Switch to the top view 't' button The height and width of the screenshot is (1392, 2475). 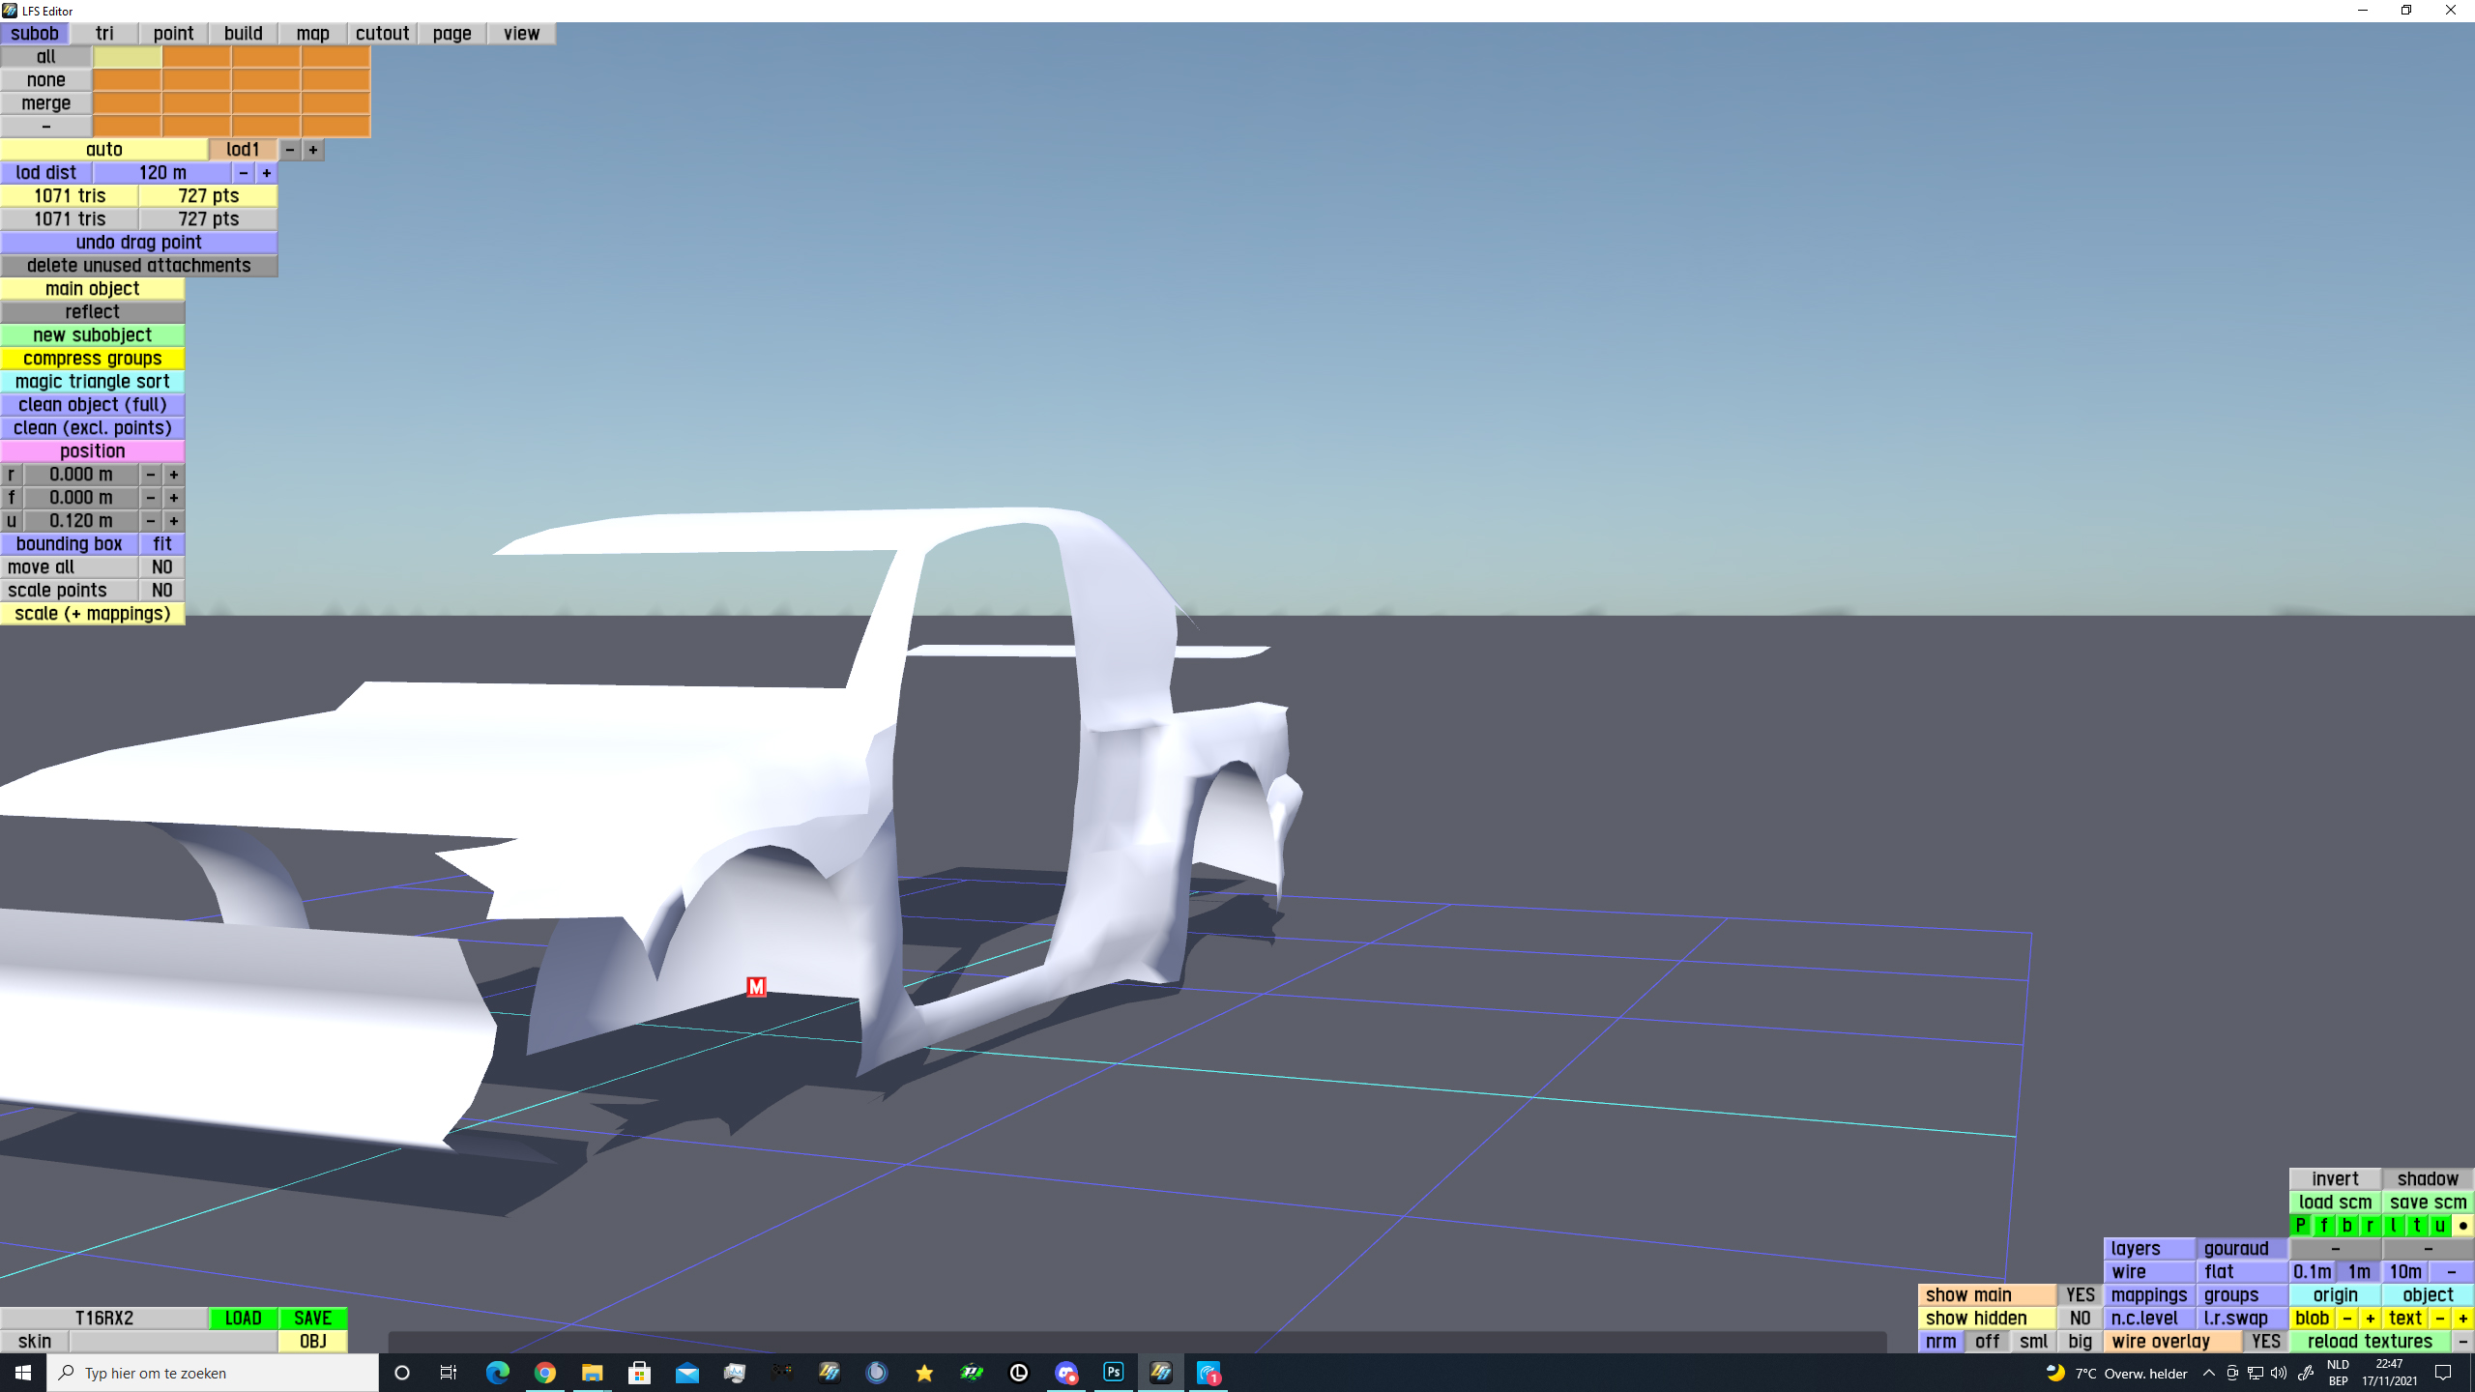pyautogui.click(x=2416, y=1226)
